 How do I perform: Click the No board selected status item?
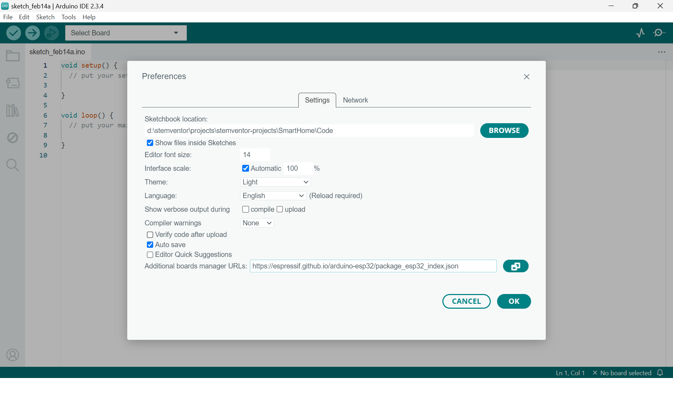click(x=622, y=373)
